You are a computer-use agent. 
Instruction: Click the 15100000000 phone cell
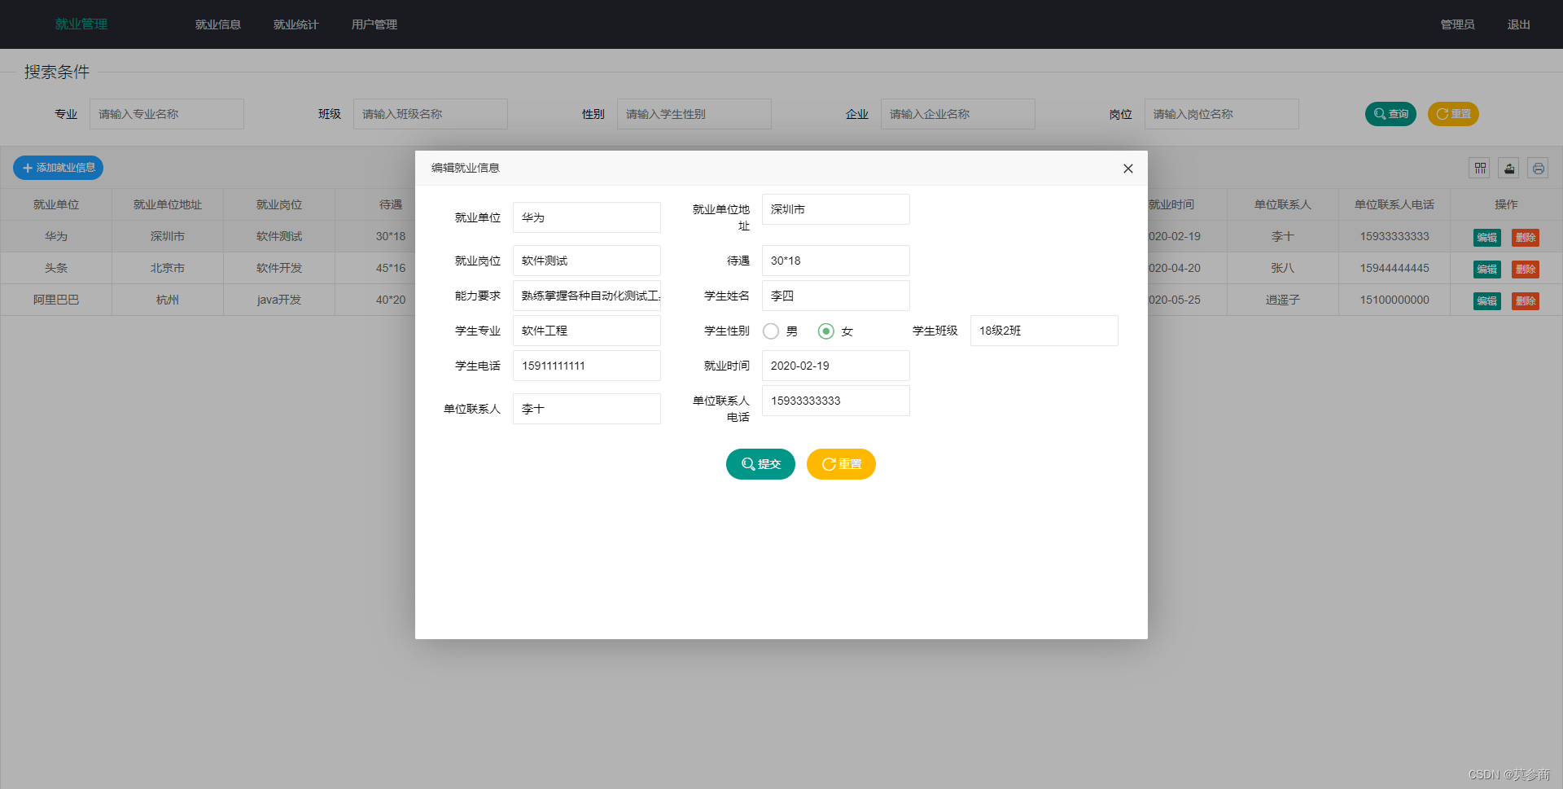1394,300
